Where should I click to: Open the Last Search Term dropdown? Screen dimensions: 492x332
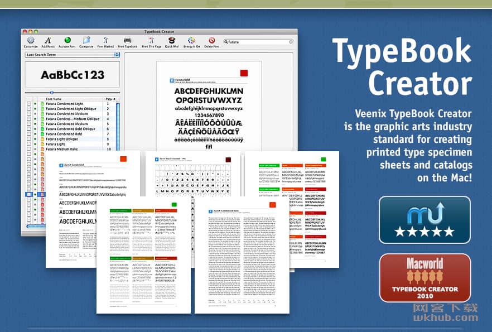click(72, 55)
